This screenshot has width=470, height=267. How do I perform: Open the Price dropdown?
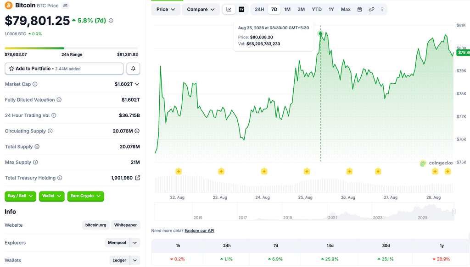(x=165, y=9)
